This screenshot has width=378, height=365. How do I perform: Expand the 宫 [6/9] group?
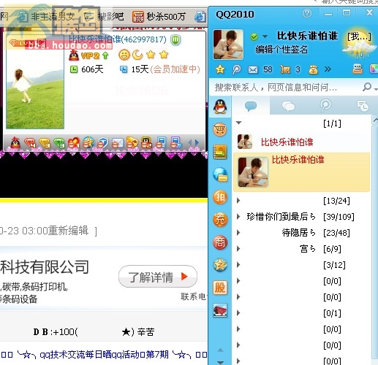pyautogui.click(x=238, y=249)
